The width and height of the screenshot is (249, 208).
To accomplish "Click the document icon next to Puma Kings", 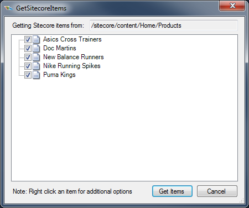I will [x=36, y=75].
